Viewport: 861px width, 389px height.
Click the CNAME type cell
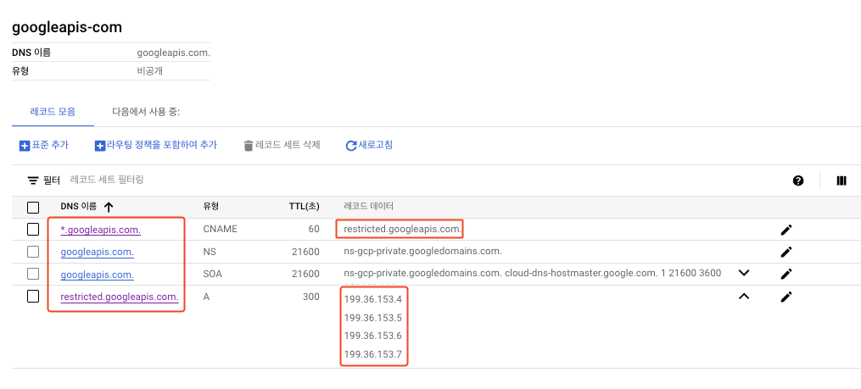[x=221, y=229]
